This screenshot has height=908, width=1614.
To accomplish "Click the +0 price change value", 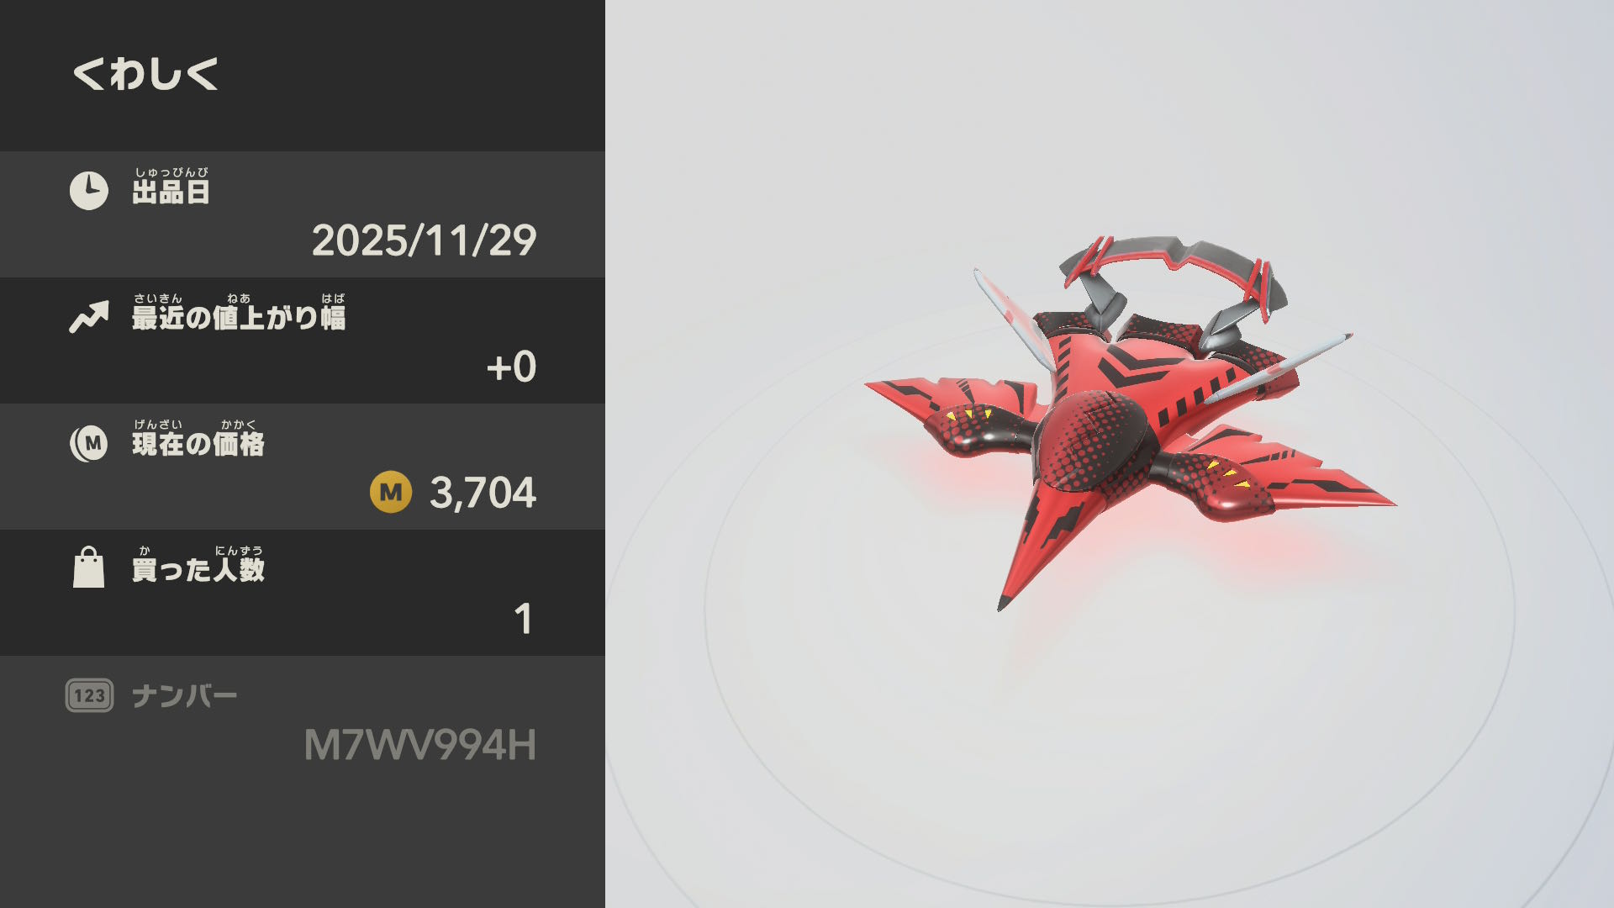I will (511, 367).
